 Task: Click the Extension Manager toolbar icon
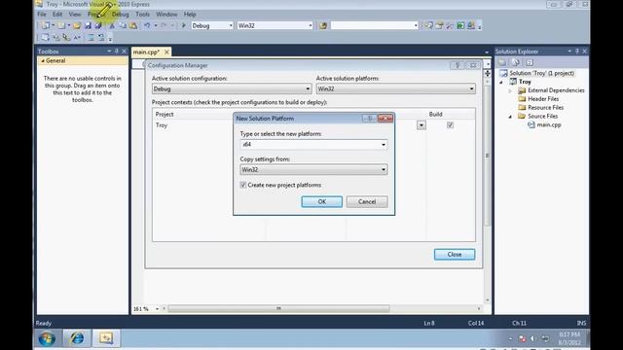tap(471, 25)
